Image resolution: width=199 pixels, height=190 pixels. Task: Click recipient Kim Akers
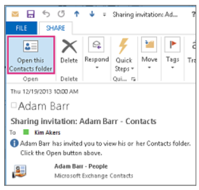47,133
